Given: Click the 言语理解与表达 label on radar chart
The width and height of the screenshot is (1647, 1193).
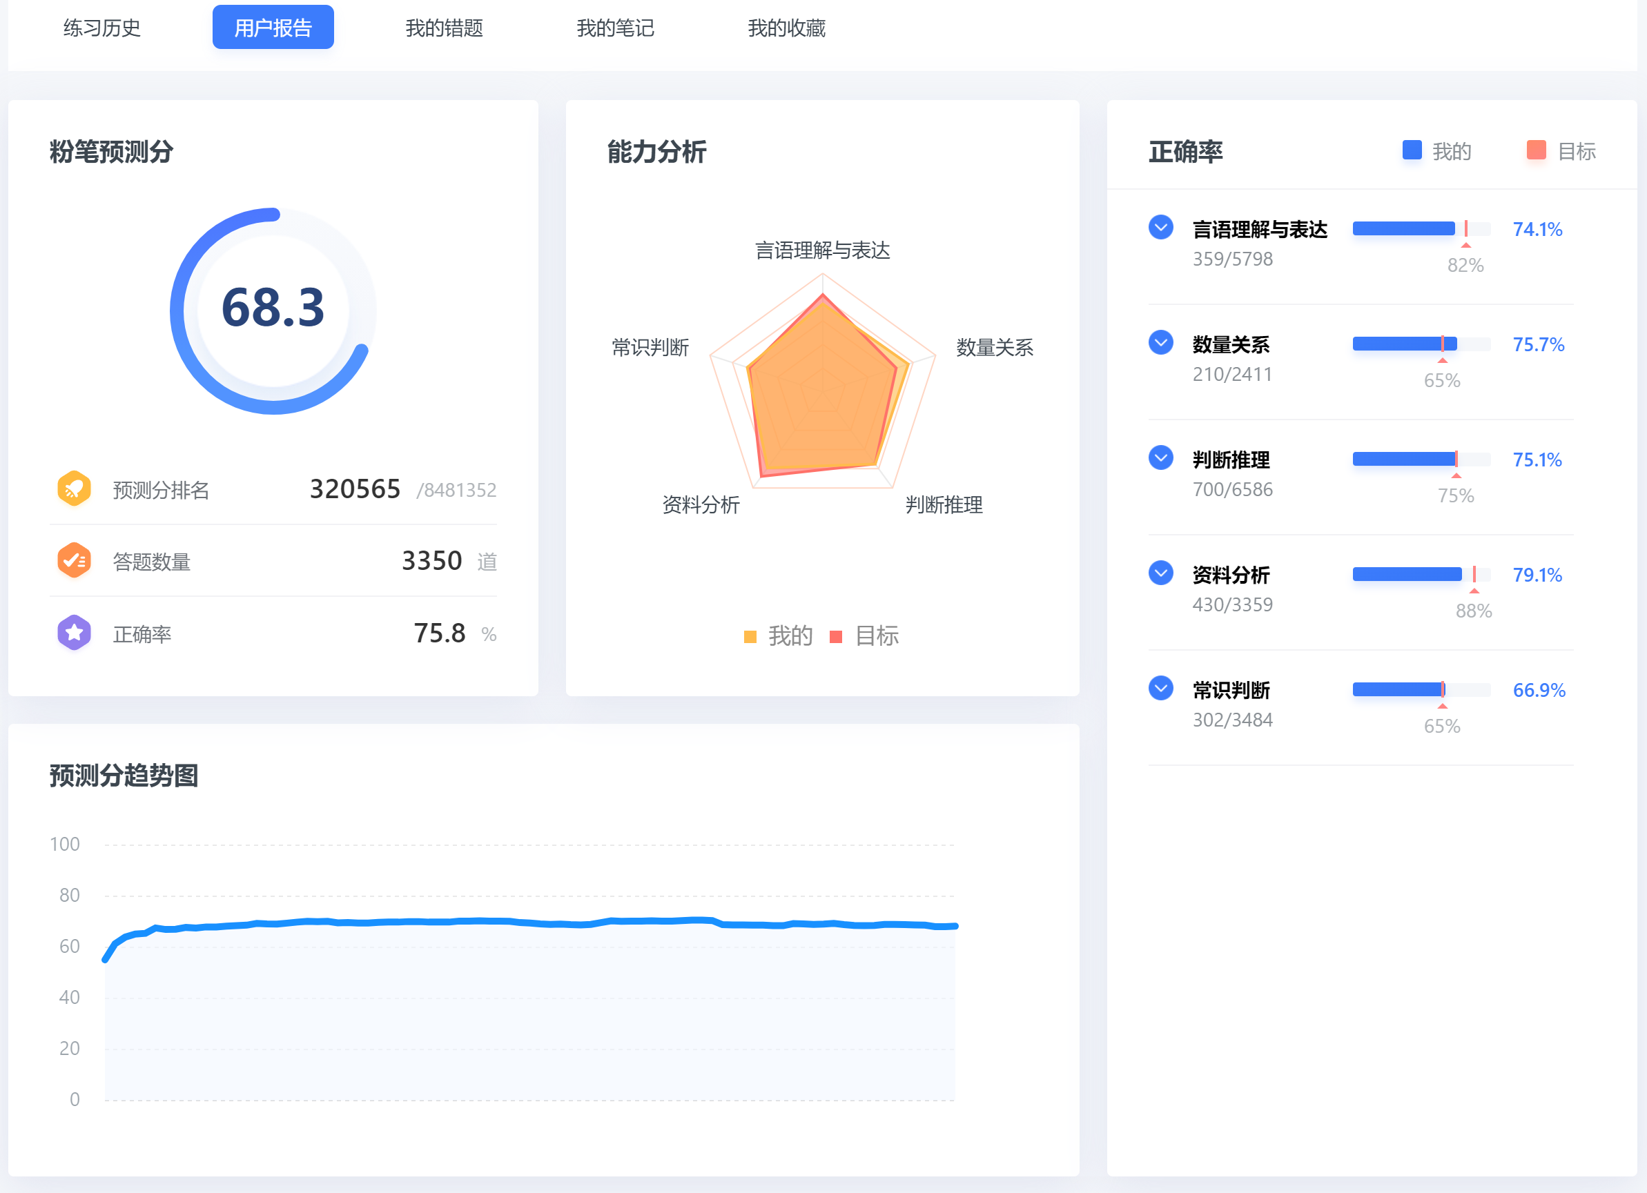Looking at the screenshot, I should coord(822,250).
